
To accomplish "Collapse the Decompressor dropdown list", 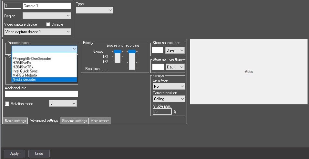I will 74,49.
